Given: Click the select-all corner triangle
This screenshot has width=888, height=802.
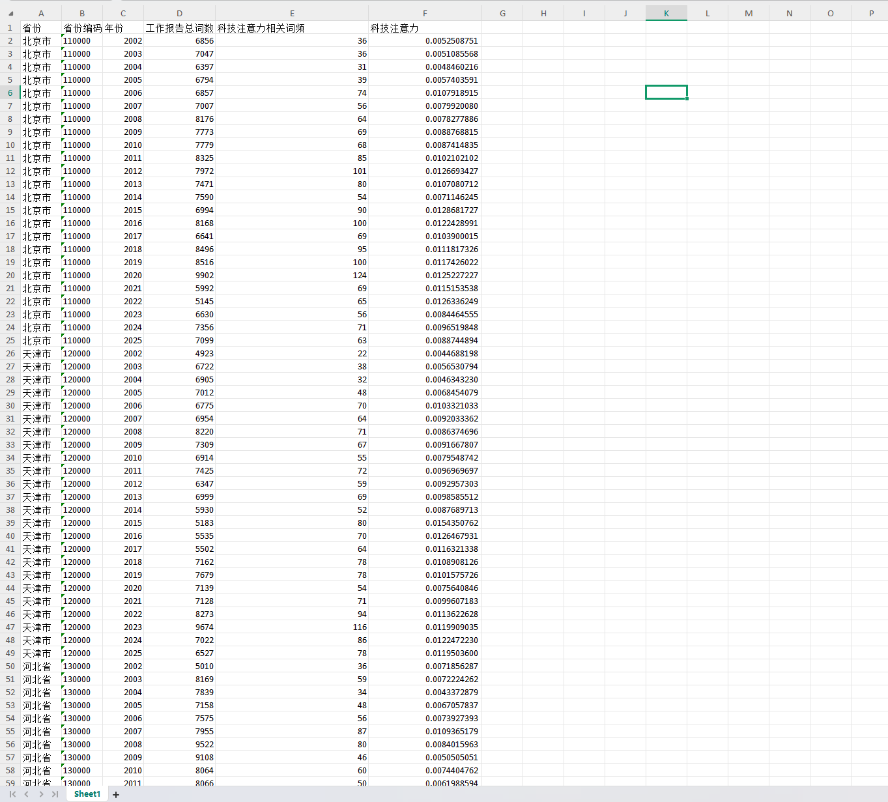Looking at the screenshot, I should coord(10,14).
